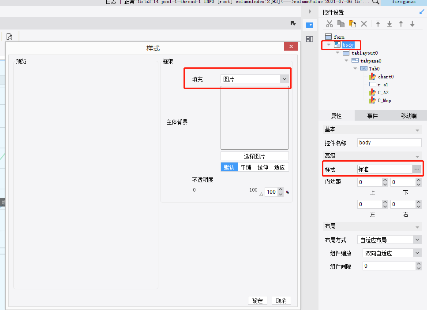Select chart0 in the widget tree
Viewport: 427px width, 310px height.
pyautogui.click(x=386, y=77)
